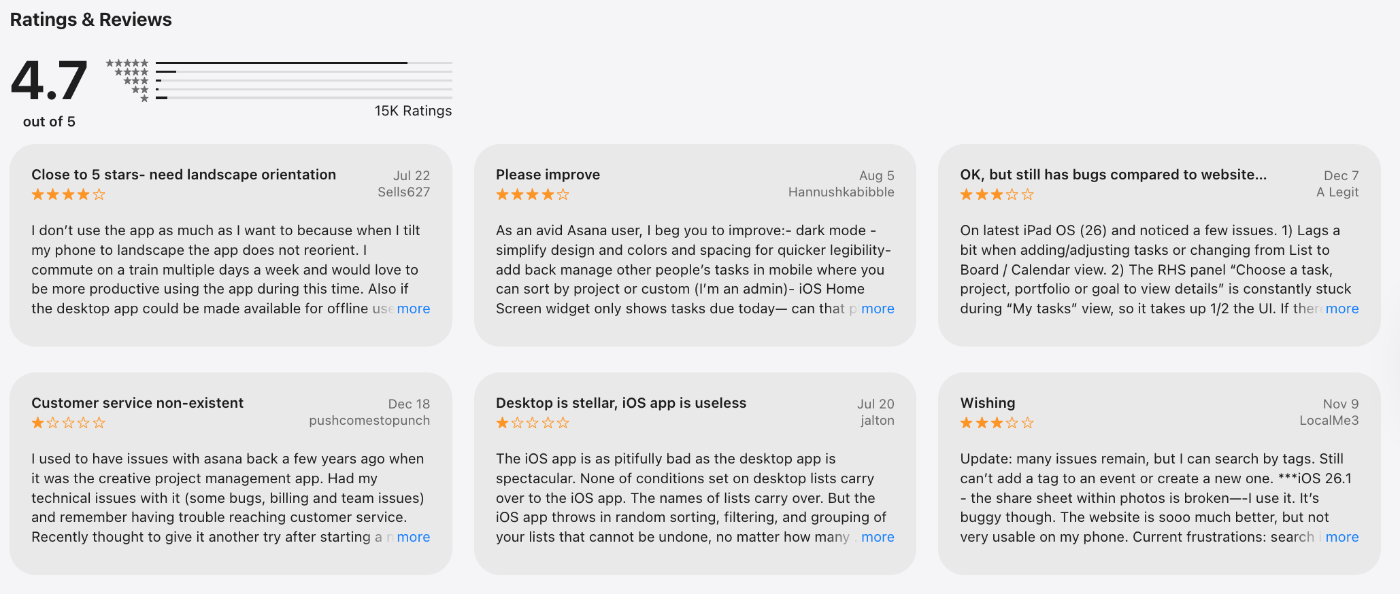
Task: Expand the 'Please improve' review text
Action: pyautogui.click(x=878, y=309)
